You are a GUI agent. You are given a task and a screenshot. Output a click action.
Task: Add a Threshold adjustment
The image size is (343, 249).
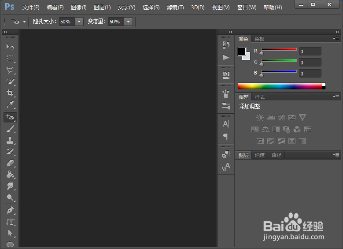click(281, 141)
